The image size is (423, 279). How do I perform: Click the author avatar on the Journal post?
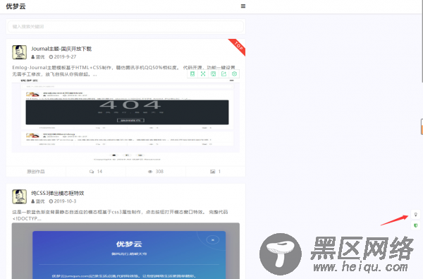tap(20, 52)
